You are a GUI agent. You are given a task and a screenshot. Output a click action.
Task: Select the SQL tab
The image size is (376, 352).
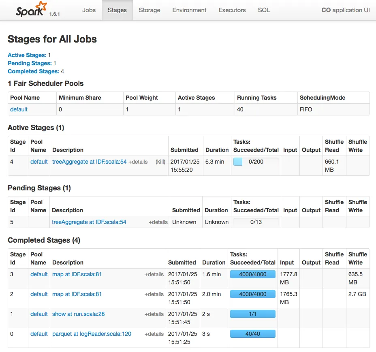[264, 10]
